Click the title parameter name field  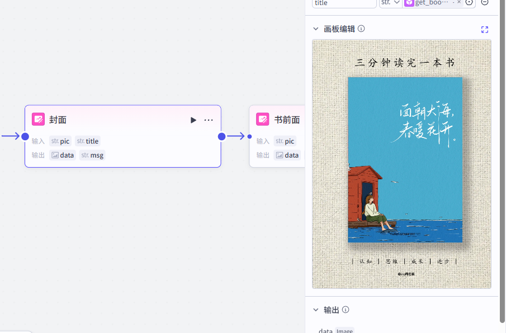pos(344,3)
